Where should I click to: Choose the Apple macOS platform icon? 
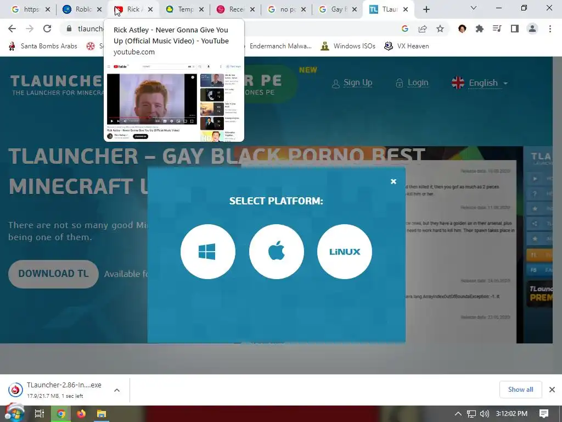pyautogui.click(x=277, y=252)
